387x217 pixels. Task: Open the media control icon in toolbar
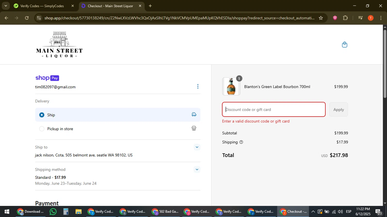(x=360, y=18)
